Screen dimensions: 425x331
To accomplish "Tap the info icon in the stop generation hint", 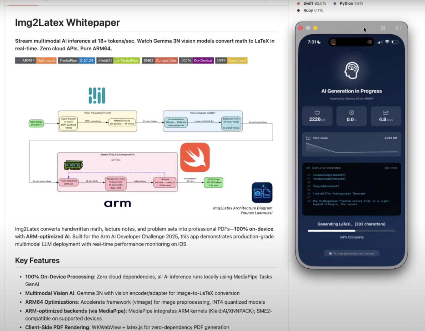I will [x=331, y=253].
